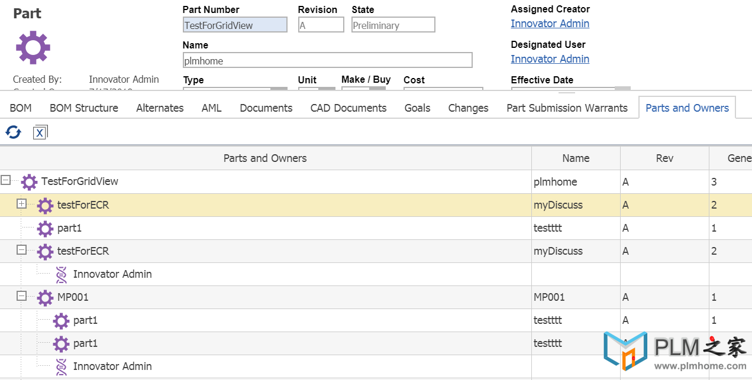Select the AML tab
The image size is (752, 380).
pos(212,108)
